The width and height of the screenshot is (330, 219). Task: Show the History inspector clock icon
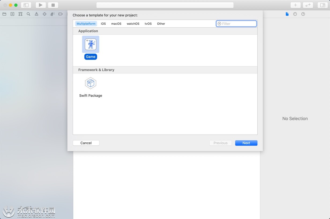(x=295, y=14)
